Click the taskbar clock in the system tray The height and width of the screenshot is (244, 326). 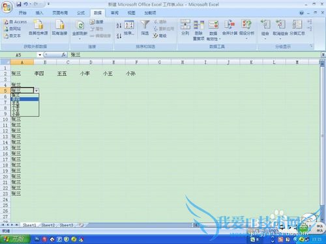coord(317,239)
